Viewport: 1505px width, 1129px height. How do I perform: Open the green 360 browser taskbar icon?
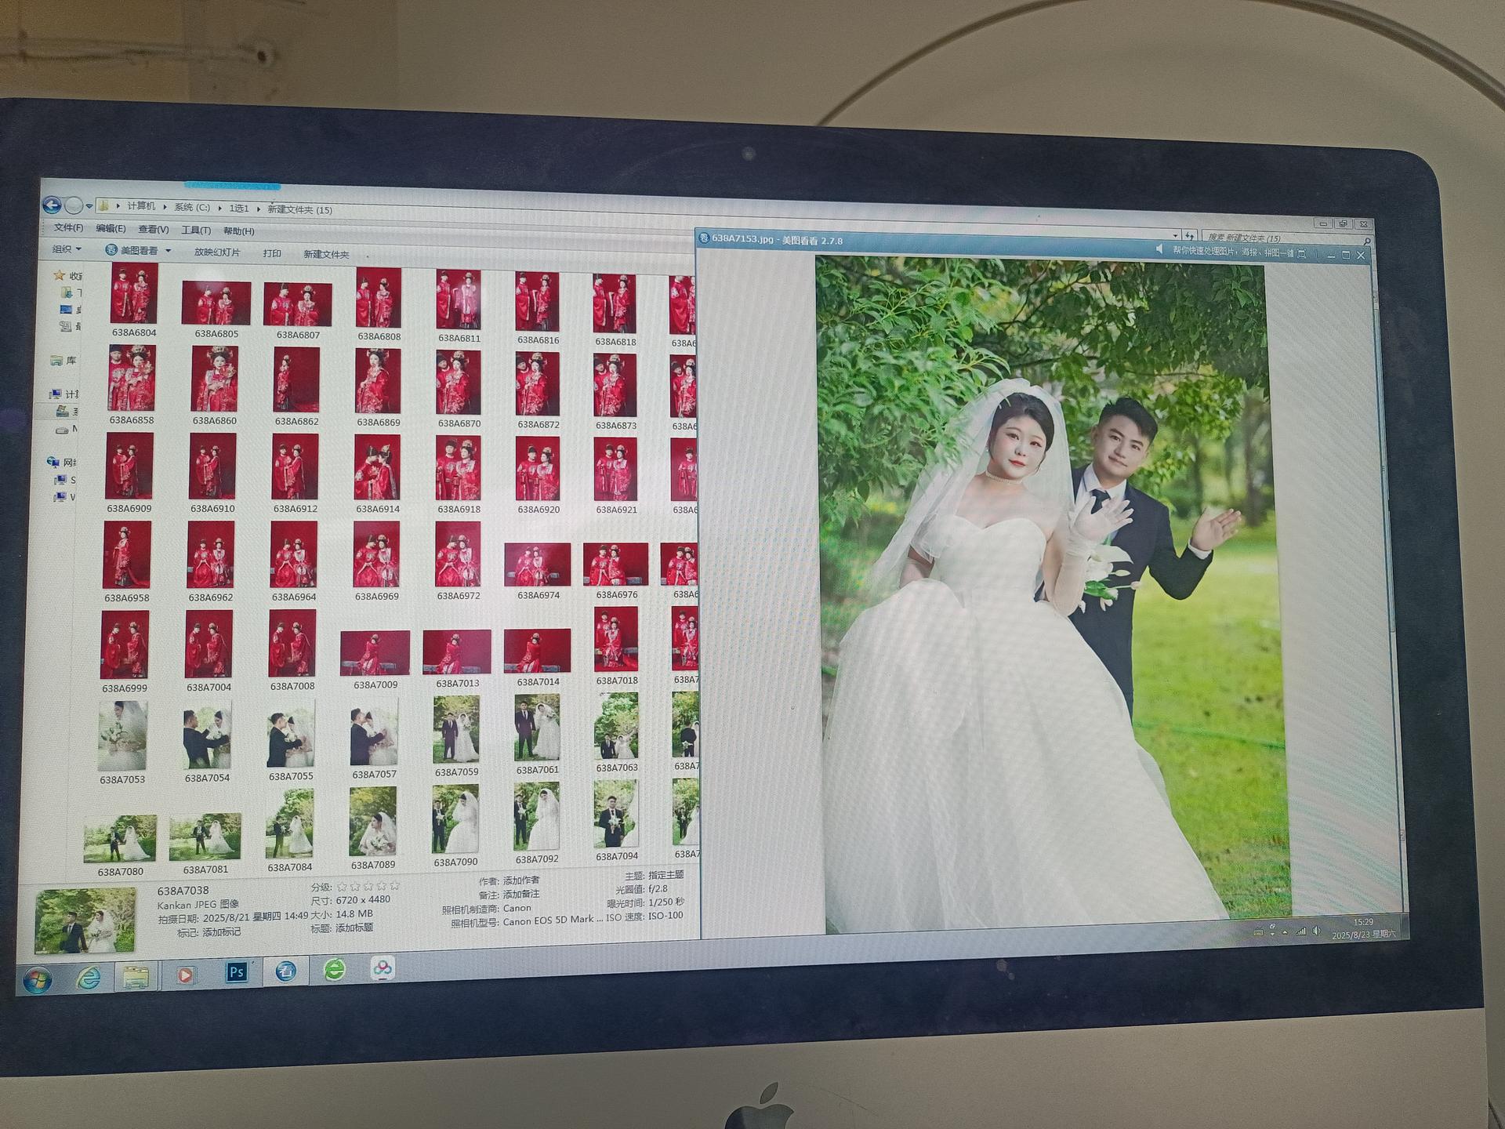pos(335,970)
